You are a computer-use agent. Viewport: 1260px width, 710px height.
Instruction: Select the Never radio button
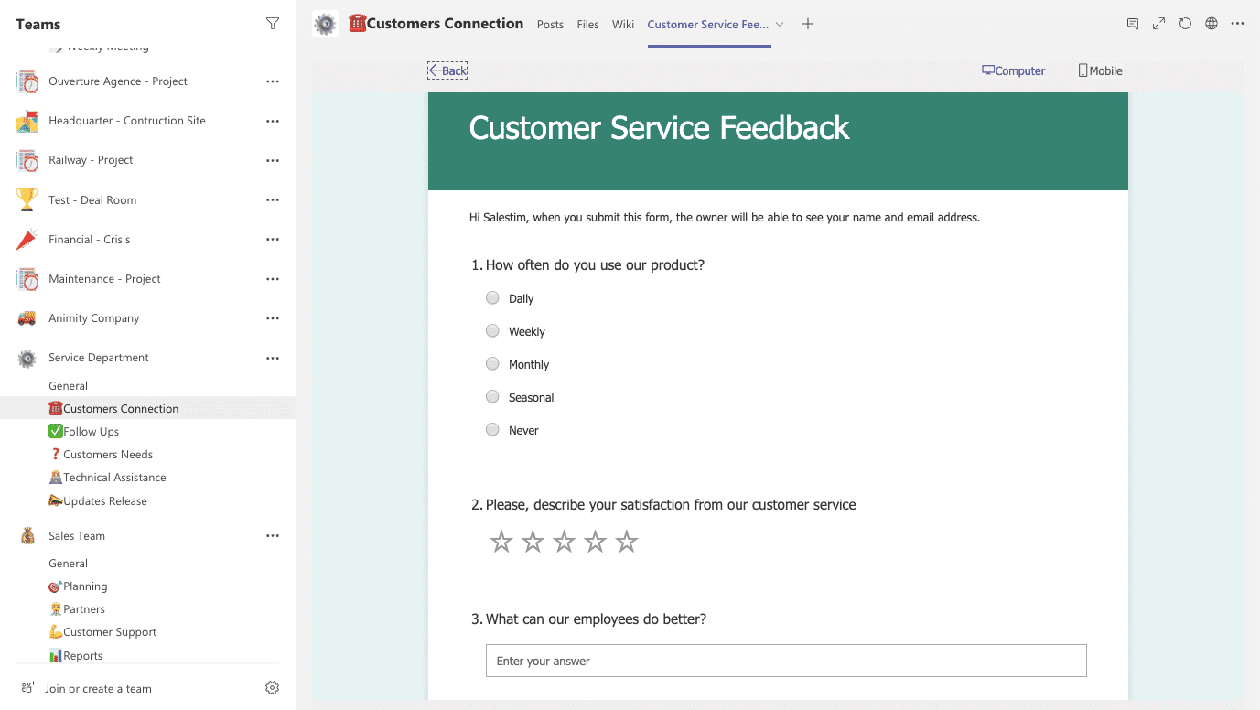491,429
